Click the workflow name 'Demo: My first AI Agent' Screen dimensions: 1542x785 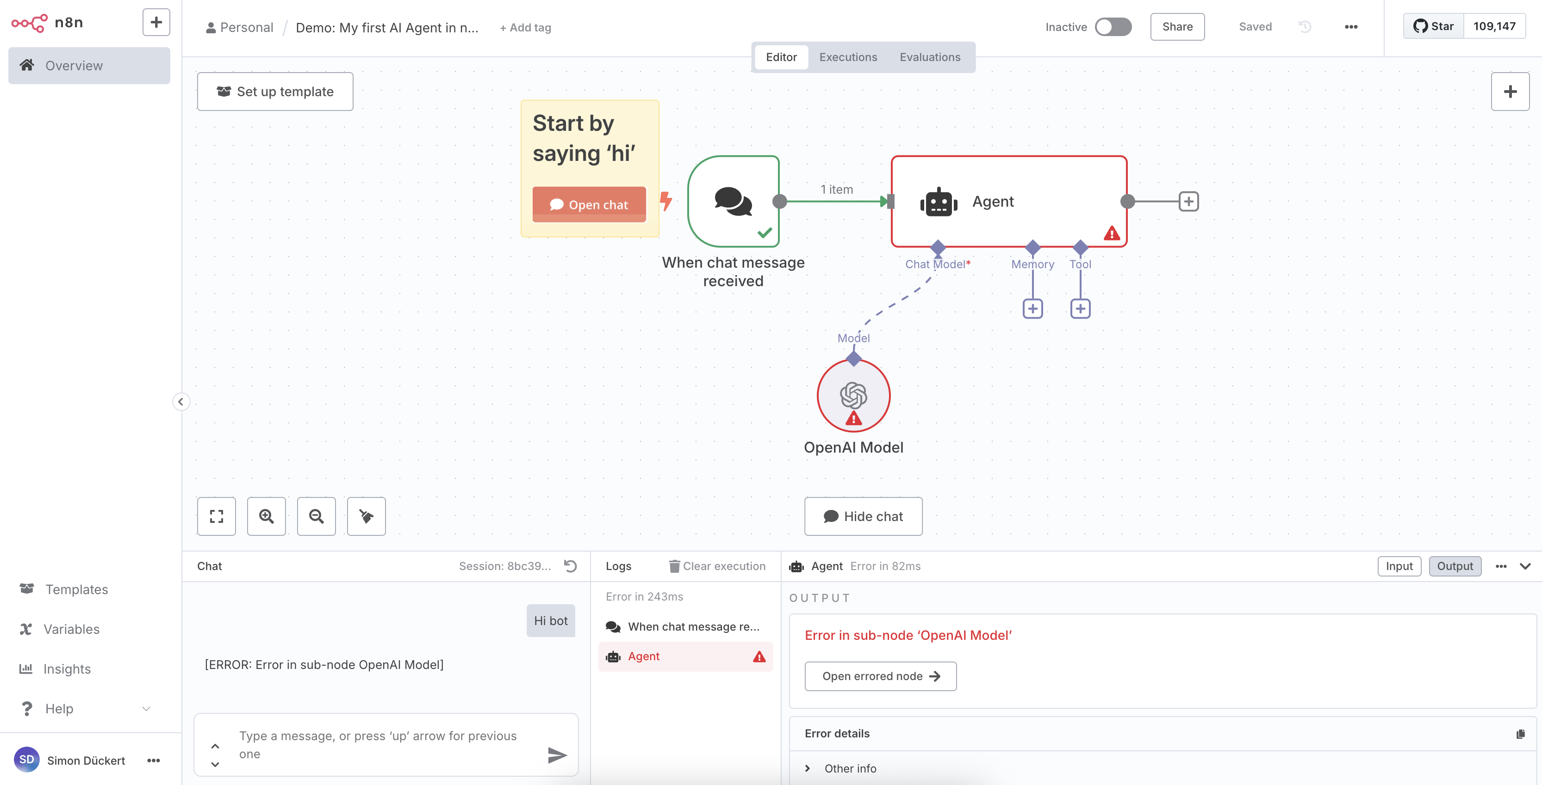pos(387,27)
